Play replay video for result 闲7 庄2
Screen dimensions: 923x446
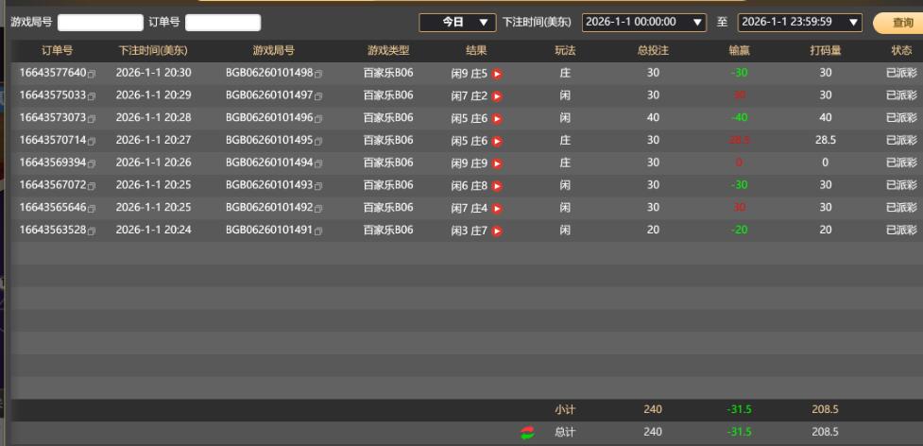click(x=497, y=96)
